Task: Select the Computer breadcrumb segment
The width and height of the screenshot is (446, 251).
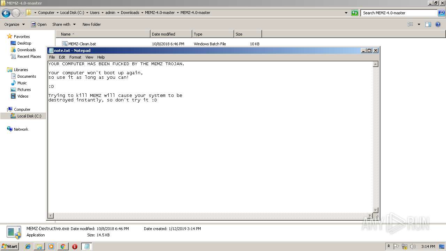Action: tap(46, 13)
